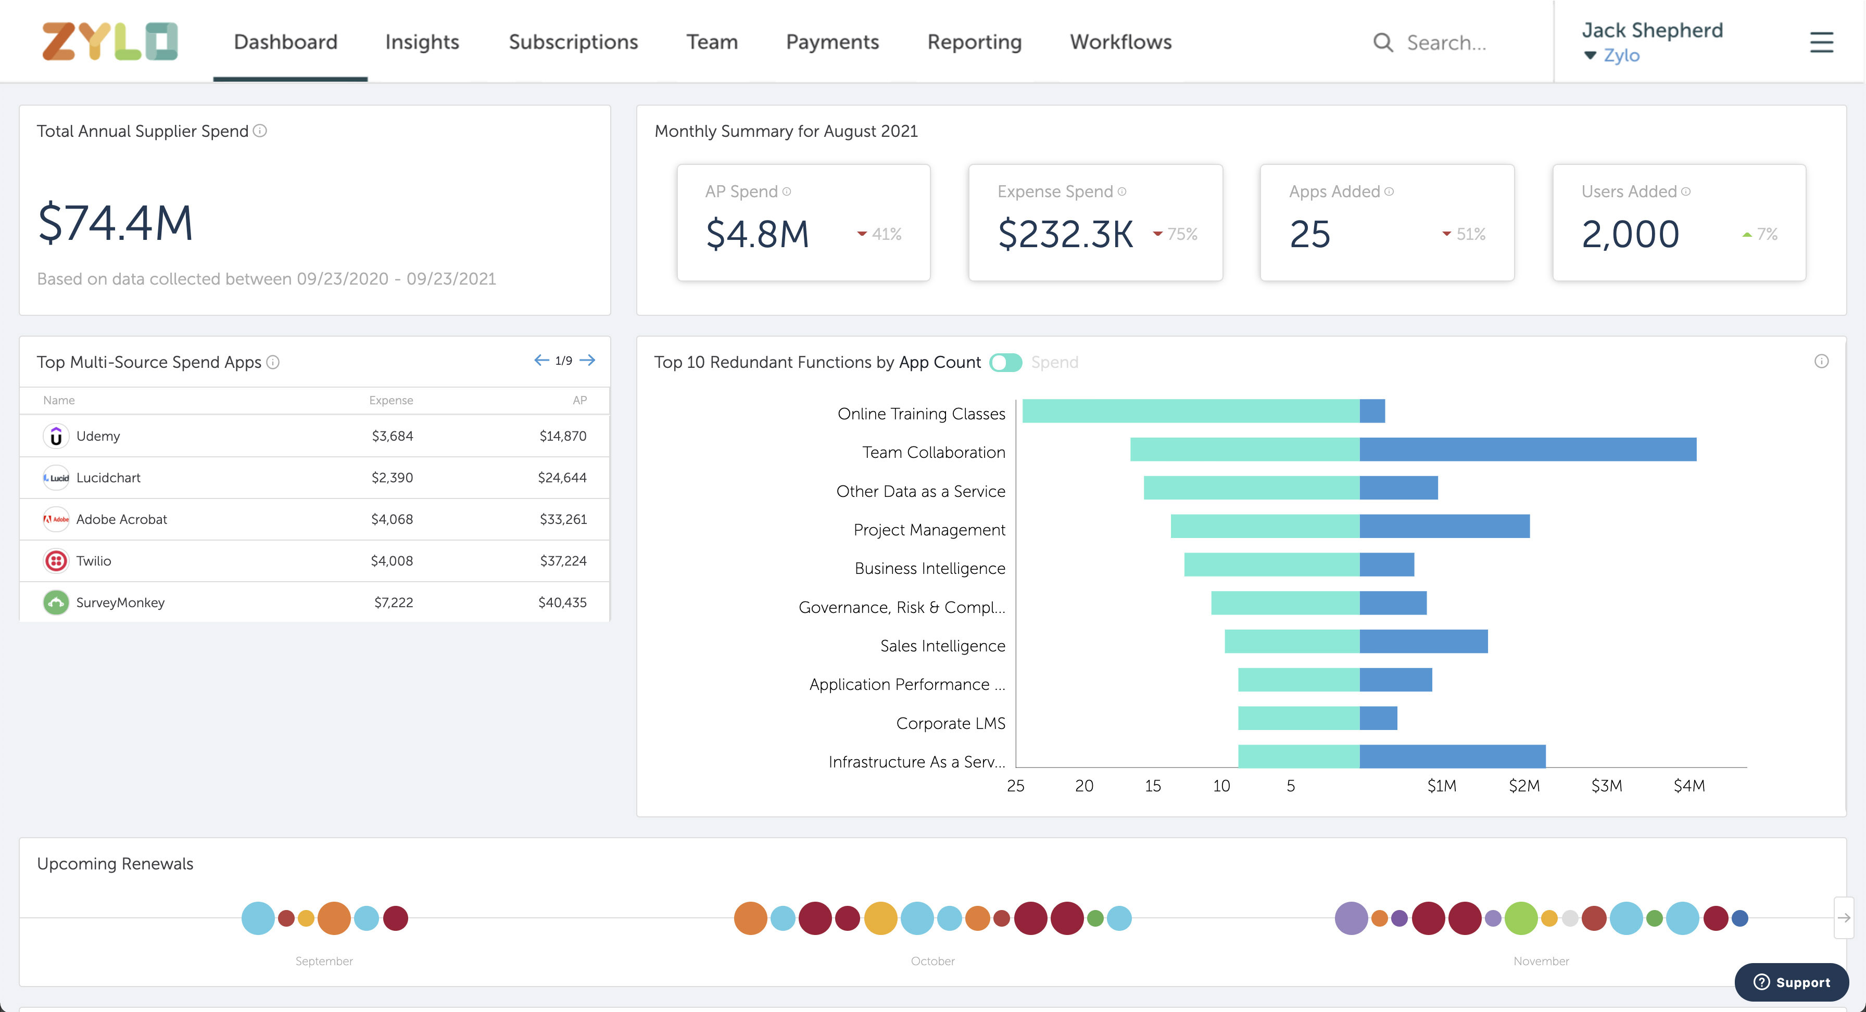The image size is (1866, 1012).
Task: Go to next page of multi-source apps
Action: [588, 361]
